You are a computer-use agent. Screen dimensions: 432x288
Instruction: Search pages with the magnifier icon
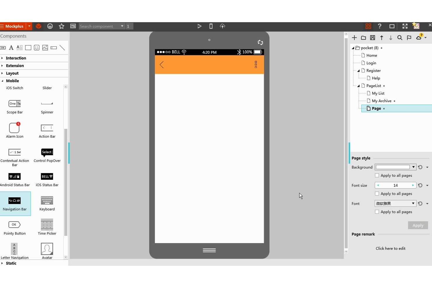click(400, 38)
